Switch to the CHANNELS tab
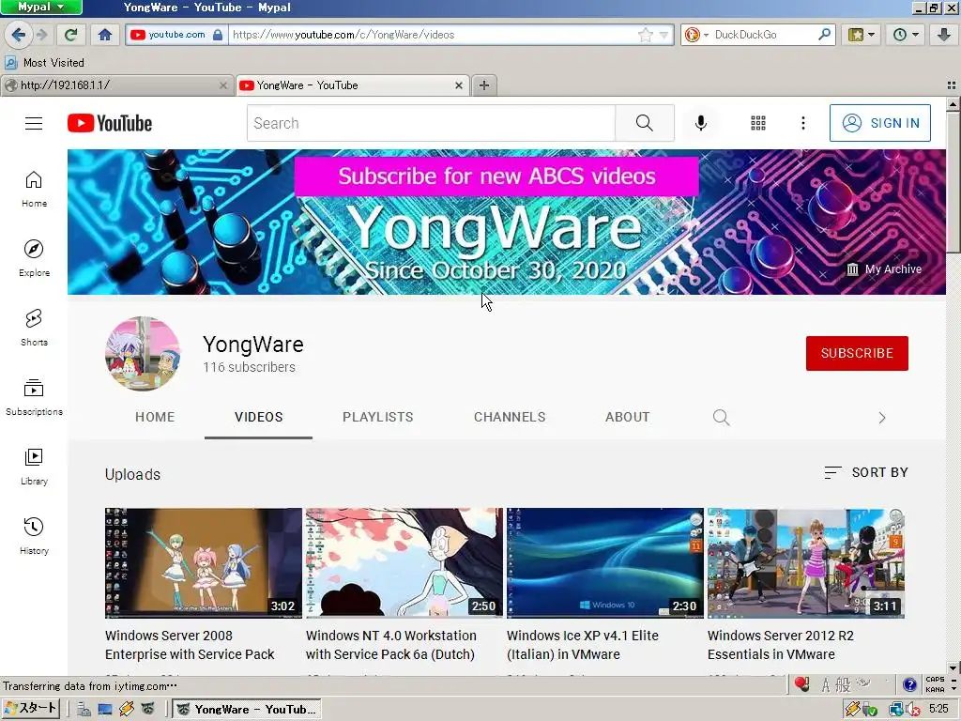 510,417
